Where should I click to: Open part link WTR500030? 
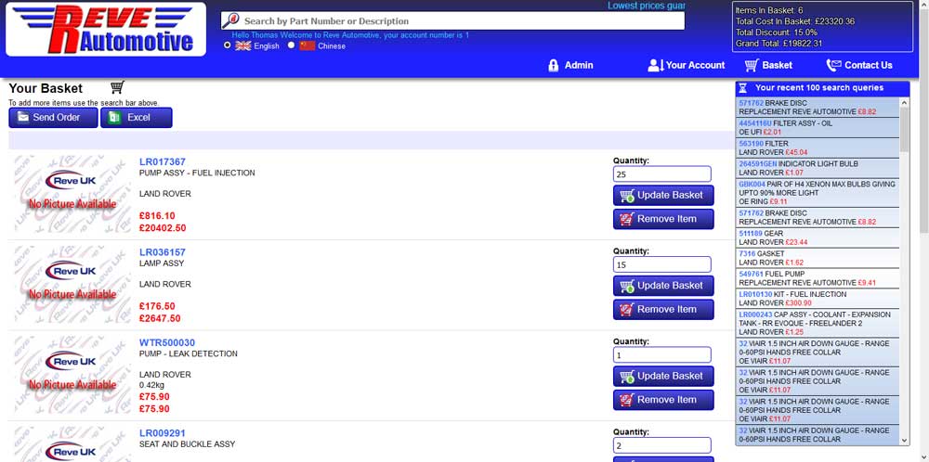[x=167, y=342]
